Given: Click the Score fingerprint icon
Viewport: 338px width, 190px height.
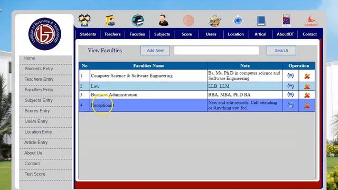Looking at the screenshot, I should coord(189,21).
